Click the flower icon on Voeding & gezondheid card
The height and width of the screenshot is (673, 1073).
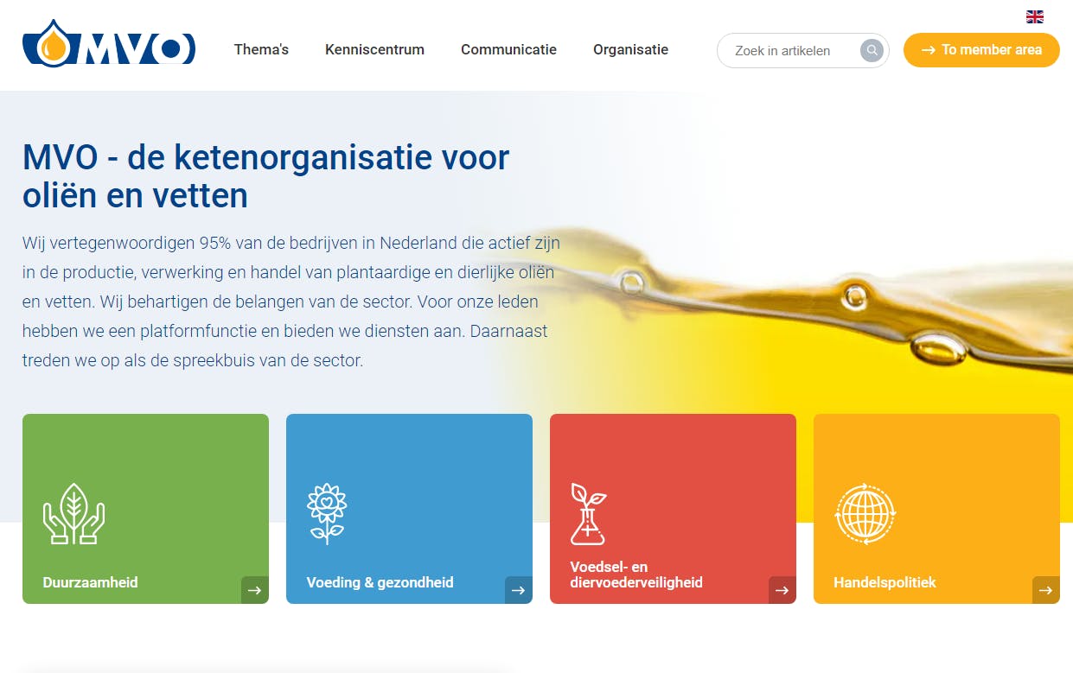point(326,513)
